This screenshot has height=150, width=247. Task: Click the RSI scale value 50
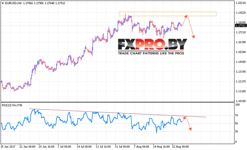pos(237,124)
